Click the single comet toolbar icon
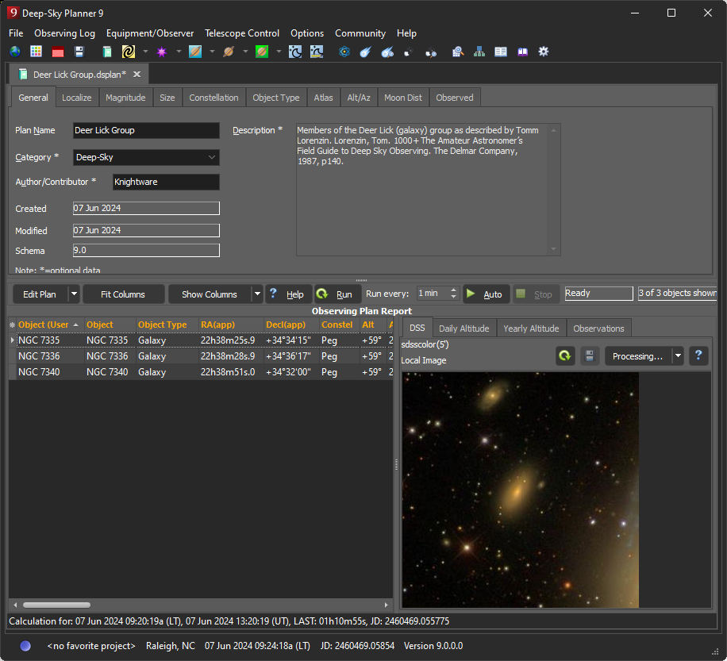 pos(365,52)
